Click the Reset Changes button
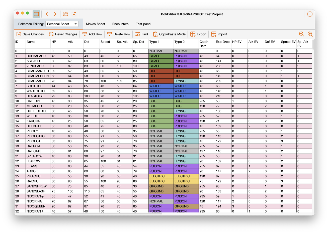This screenshot has height=234, width=329. (63, 34)
